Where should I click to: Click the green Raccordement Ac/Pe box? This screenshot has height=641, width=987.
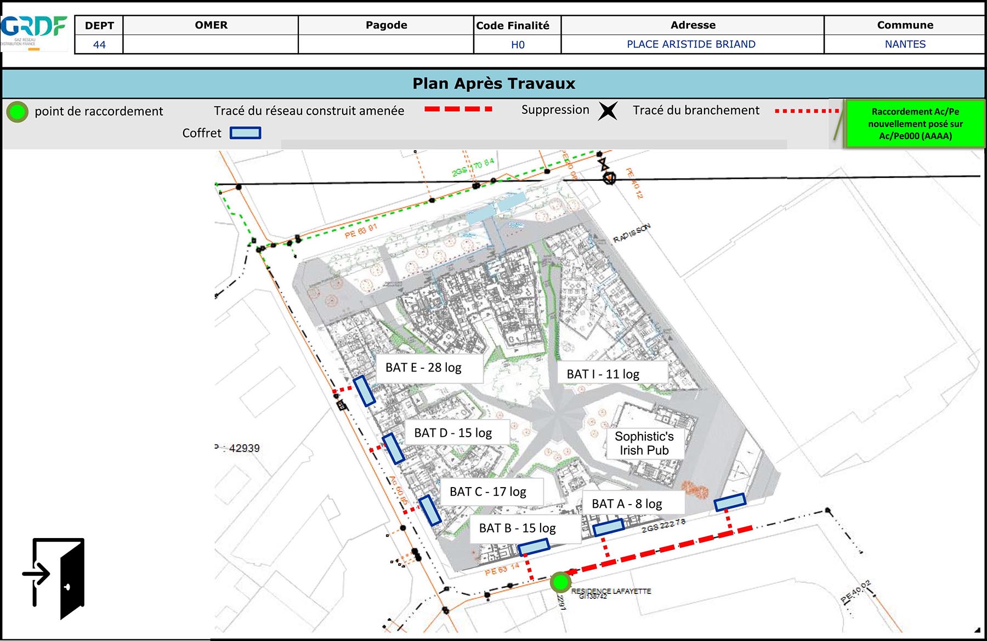point(915,124)
